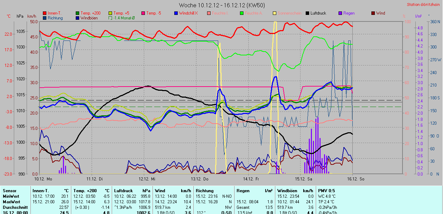Click the '12.12. Mi' date on the time axis
The width and height of the screenshot is (444, 214).
[147, 179]
